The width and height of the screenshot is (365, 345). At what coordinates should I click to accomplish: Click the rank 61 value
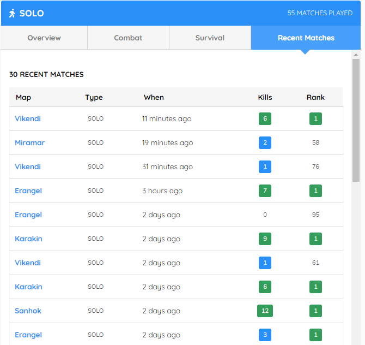point(315,263)
